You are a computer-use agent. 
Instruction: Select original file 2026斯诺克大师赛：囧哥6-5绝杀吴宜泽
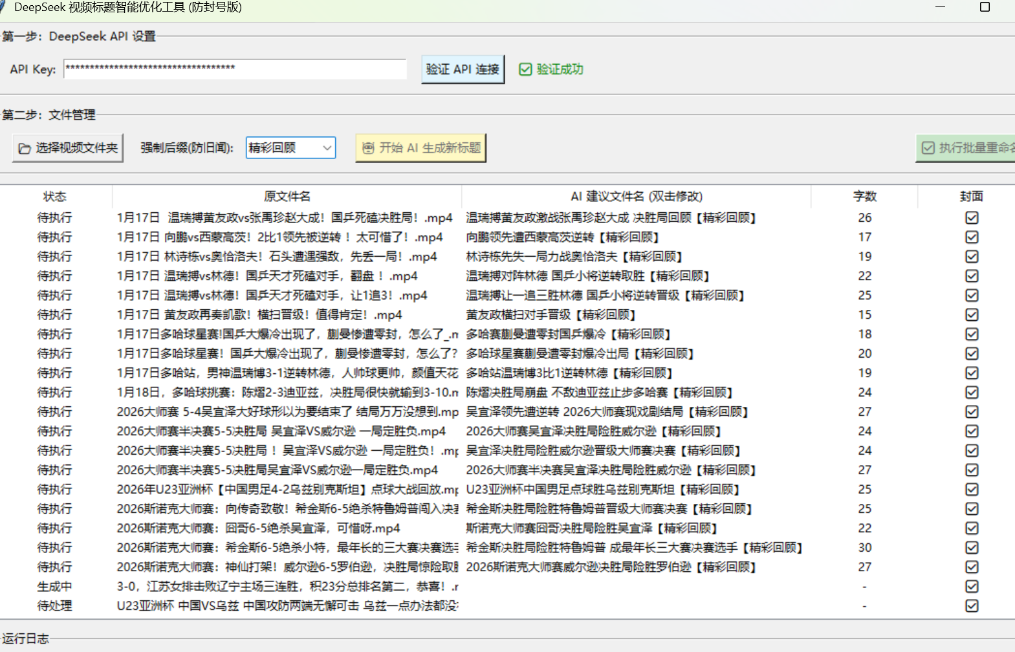click(258, 528)
